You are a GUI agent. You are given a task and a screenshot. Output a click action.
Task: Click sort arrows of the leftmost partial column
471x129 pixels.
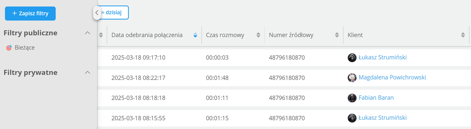pyautogui.click(x=101, y=35)
